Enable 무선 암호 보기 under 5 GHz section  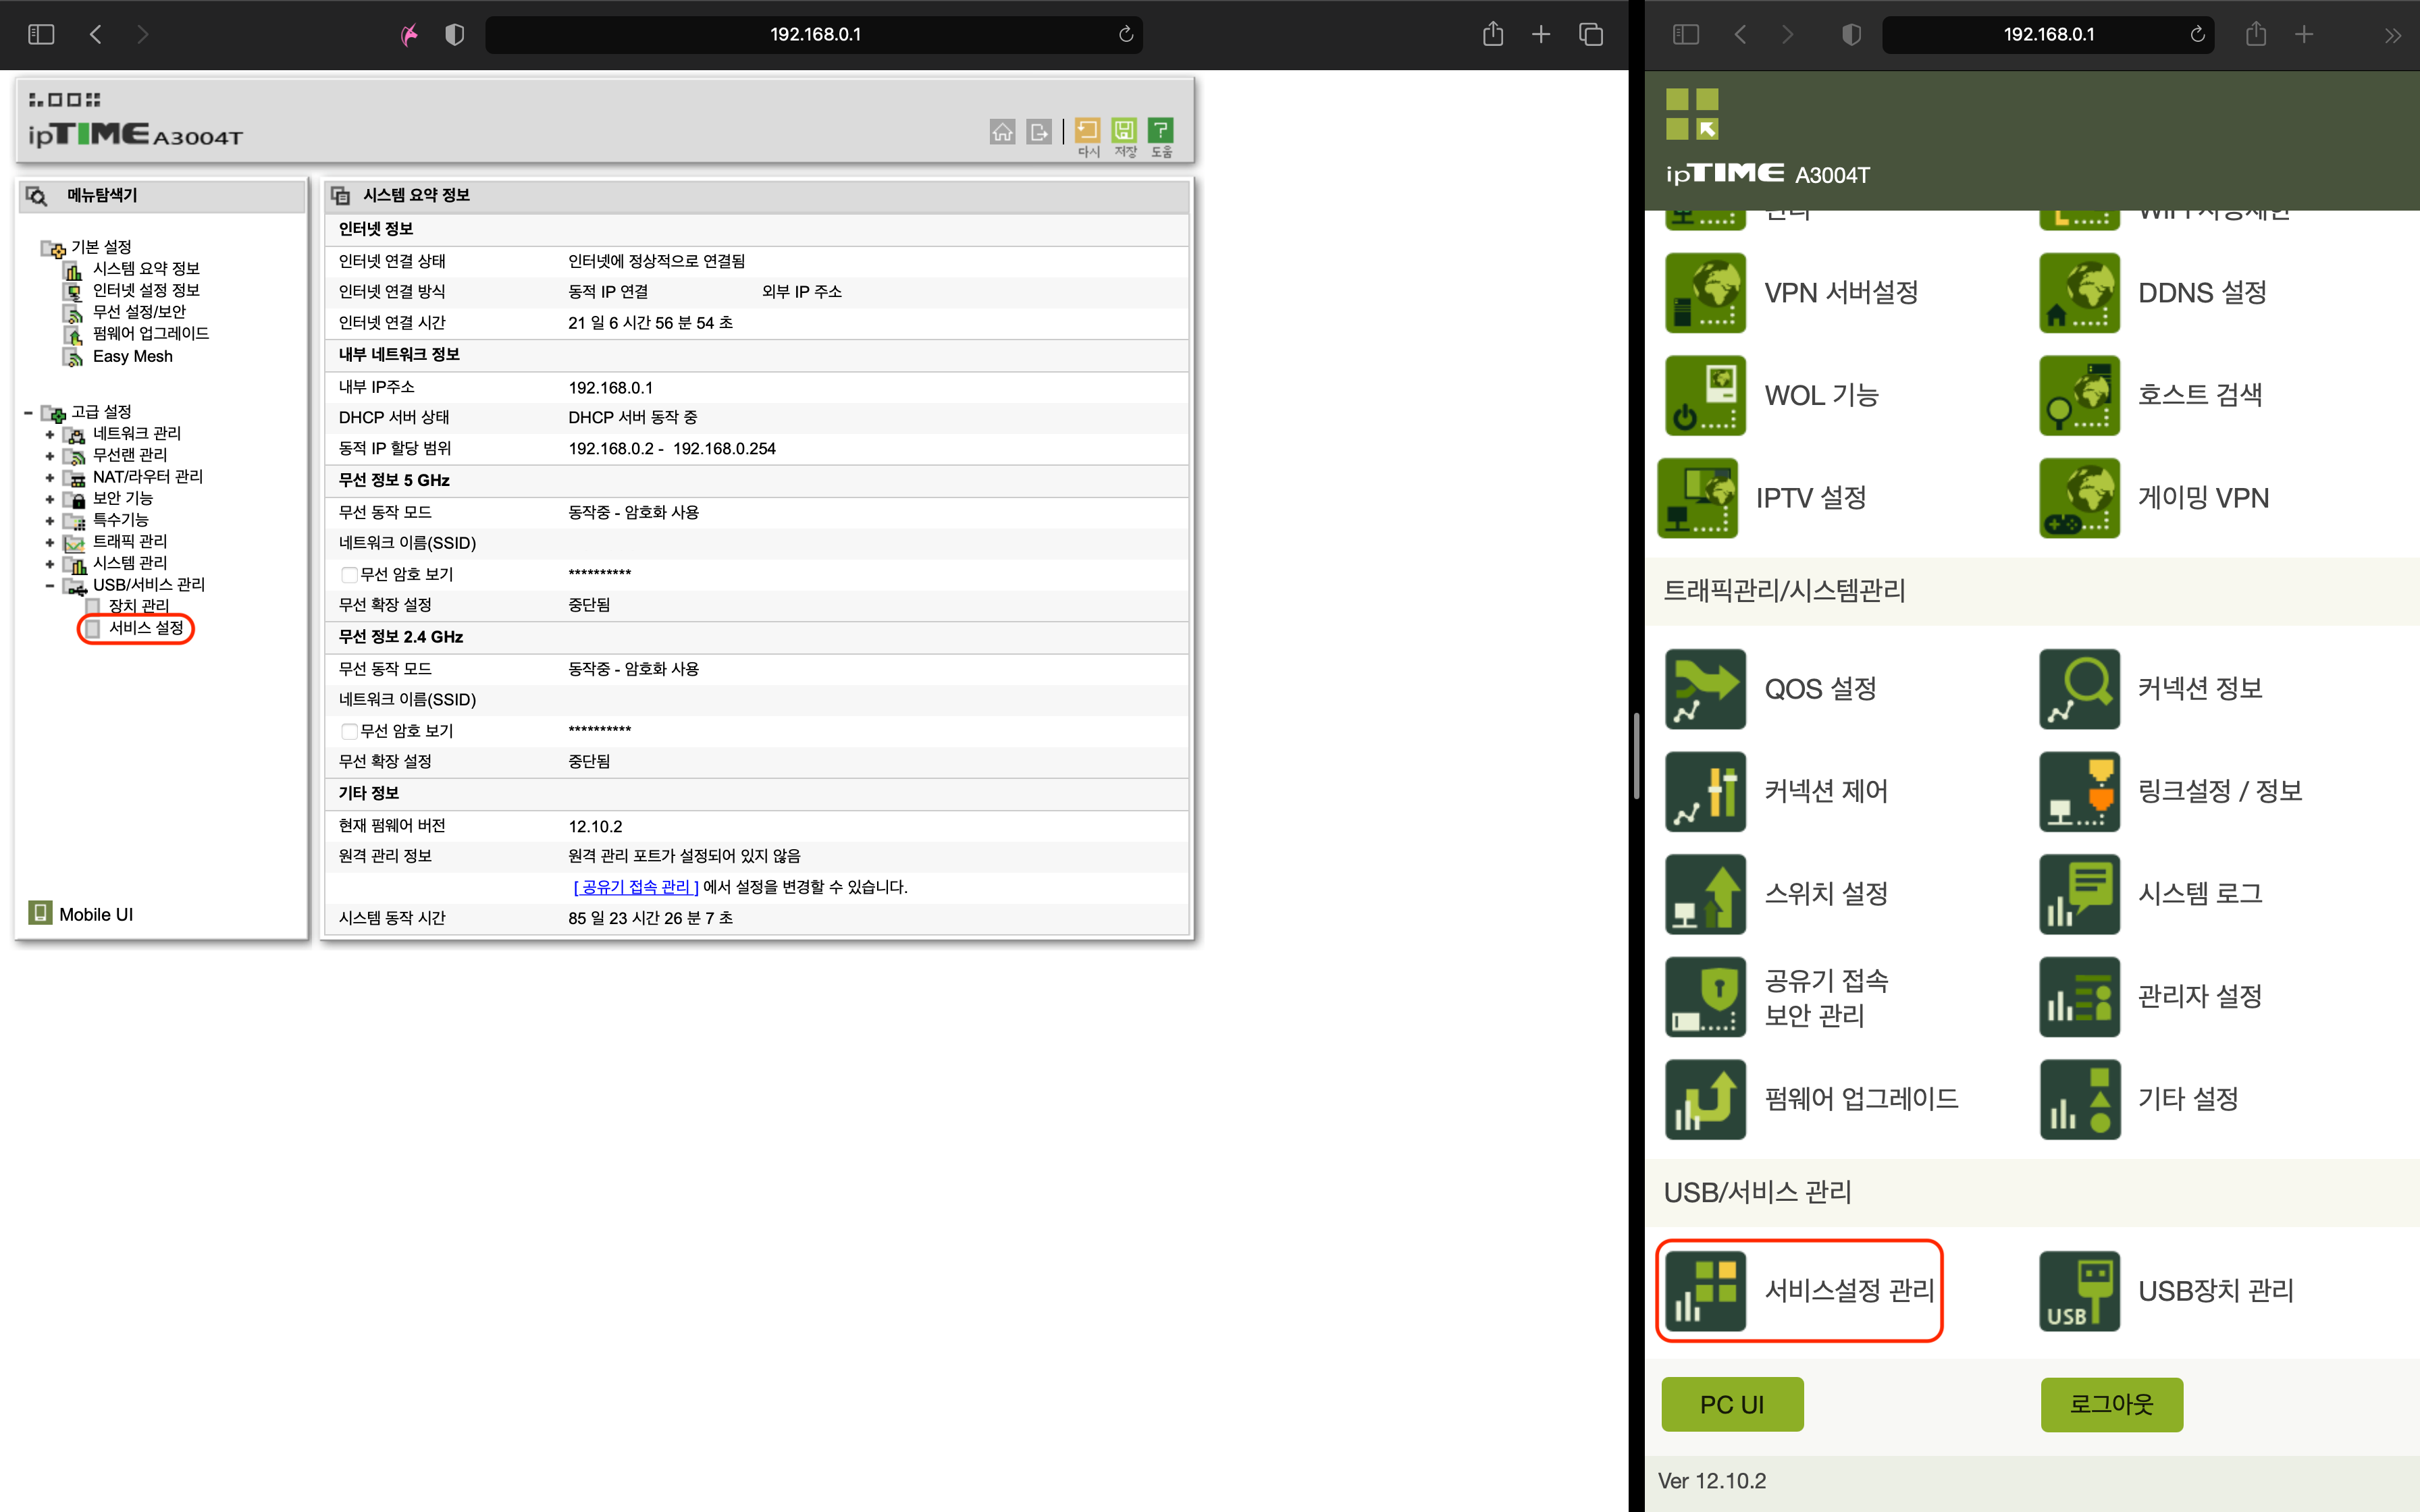pos(349,575)
